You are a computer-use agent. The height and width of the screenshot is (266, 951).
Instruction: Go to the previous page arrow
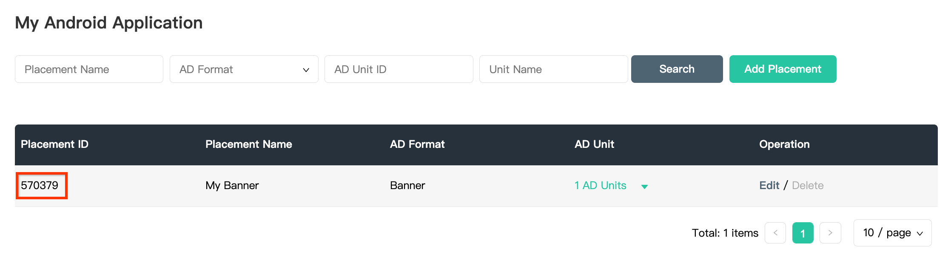(x=775, y=233)
